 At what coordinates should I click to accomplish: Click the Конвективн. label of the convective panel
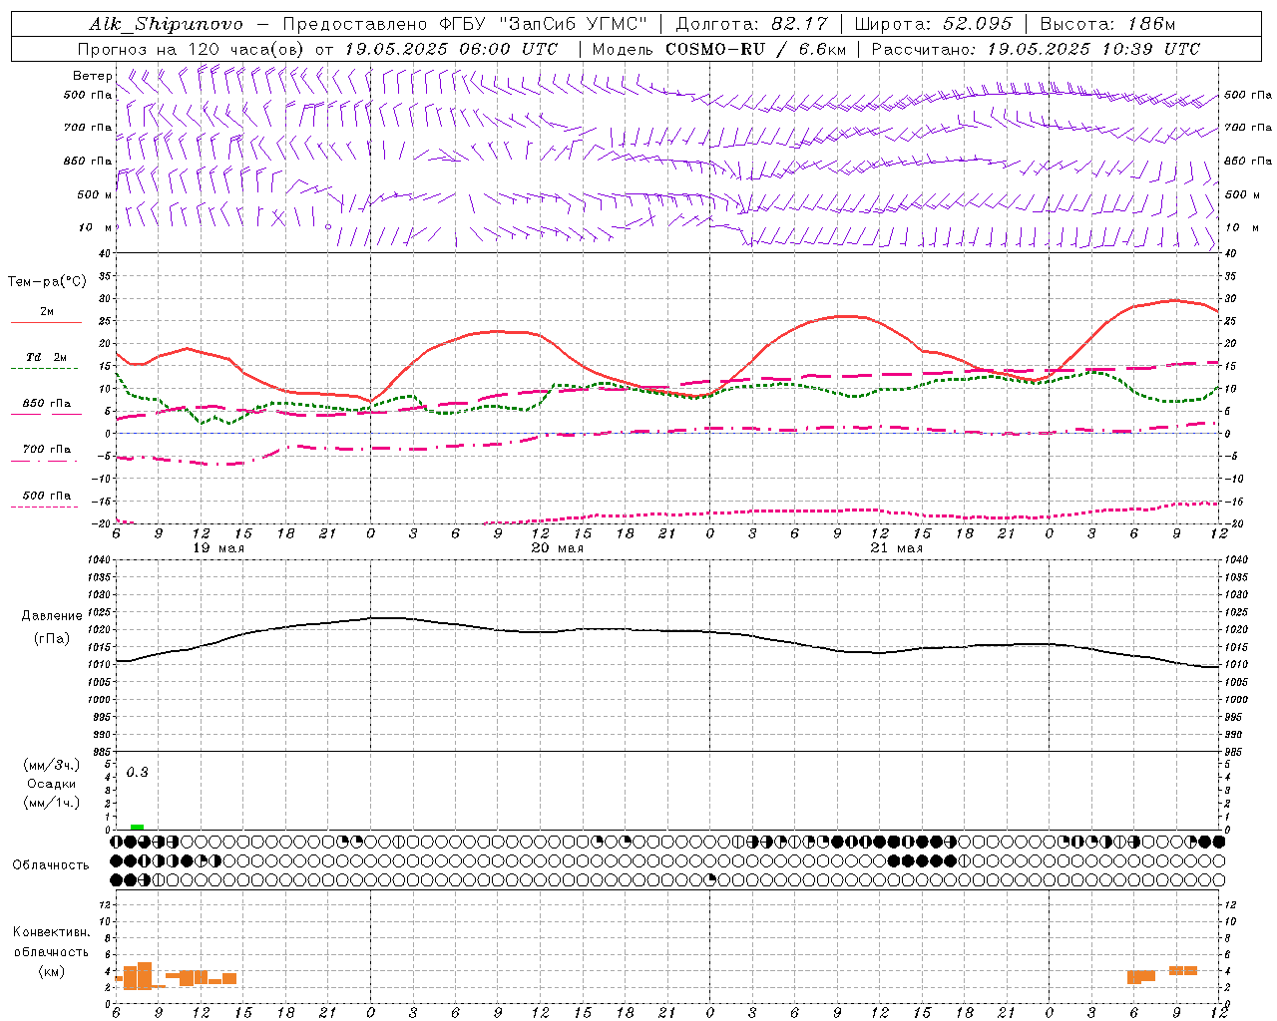[52, 932]
